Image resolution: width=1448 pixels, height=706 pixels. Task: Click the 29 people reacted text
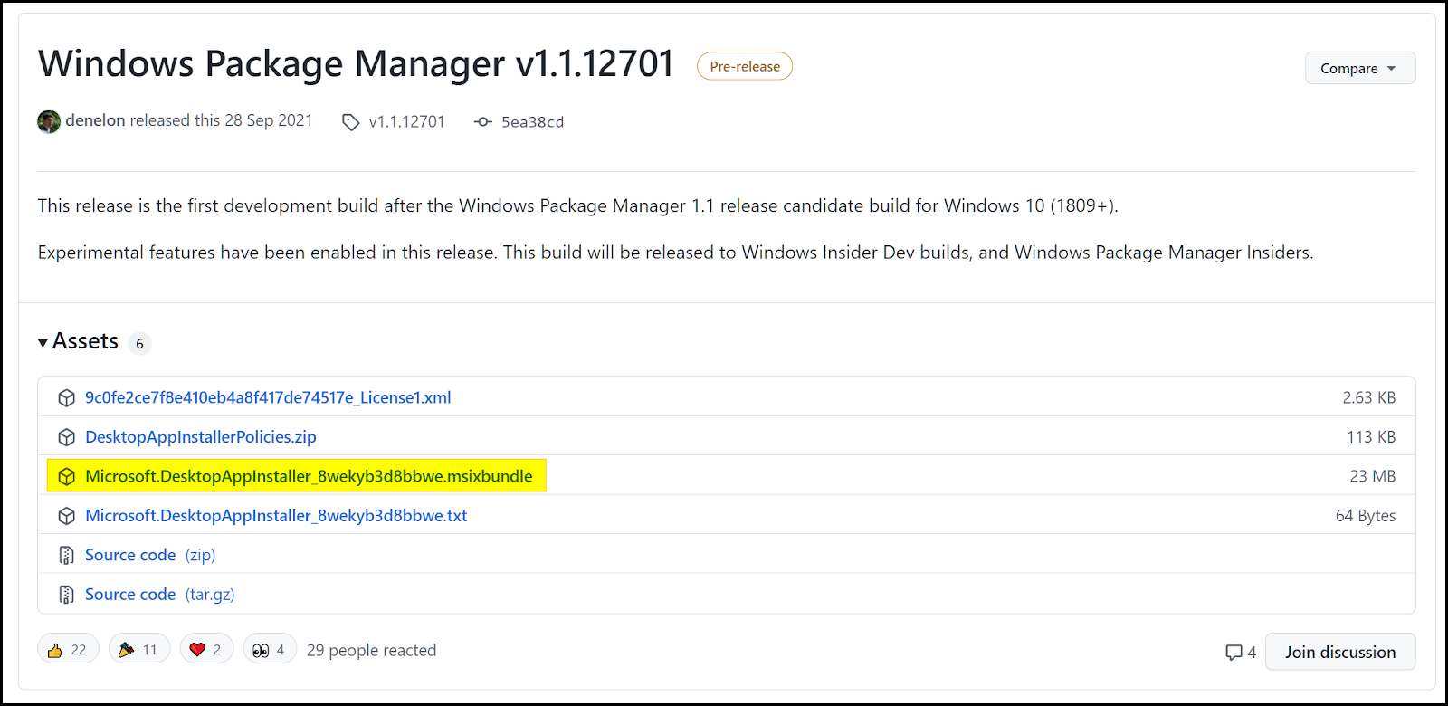[371, 650]
